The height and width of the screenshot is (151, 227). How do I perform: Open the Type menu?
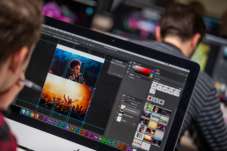point(67,33)
